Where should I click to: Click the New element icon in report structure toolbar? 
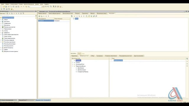72,16
